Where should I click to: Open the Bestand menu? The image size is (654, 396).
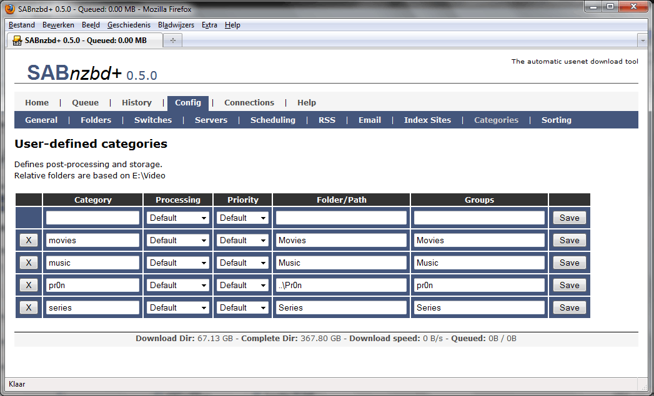tap(22, 25)
